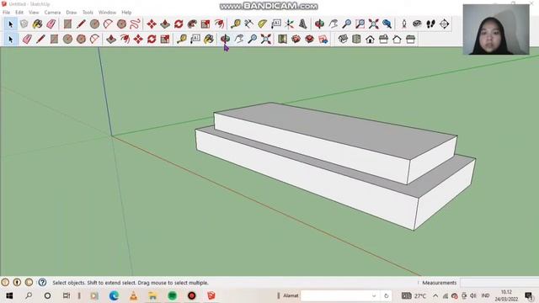Select the Protractor tool
This screenshot has height=303, width=539.
tap(262, 24)
